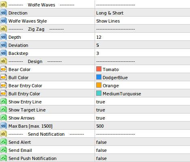
Task: Select the Max Bars [max. 1500] label
Action: [x=30, y=126]
